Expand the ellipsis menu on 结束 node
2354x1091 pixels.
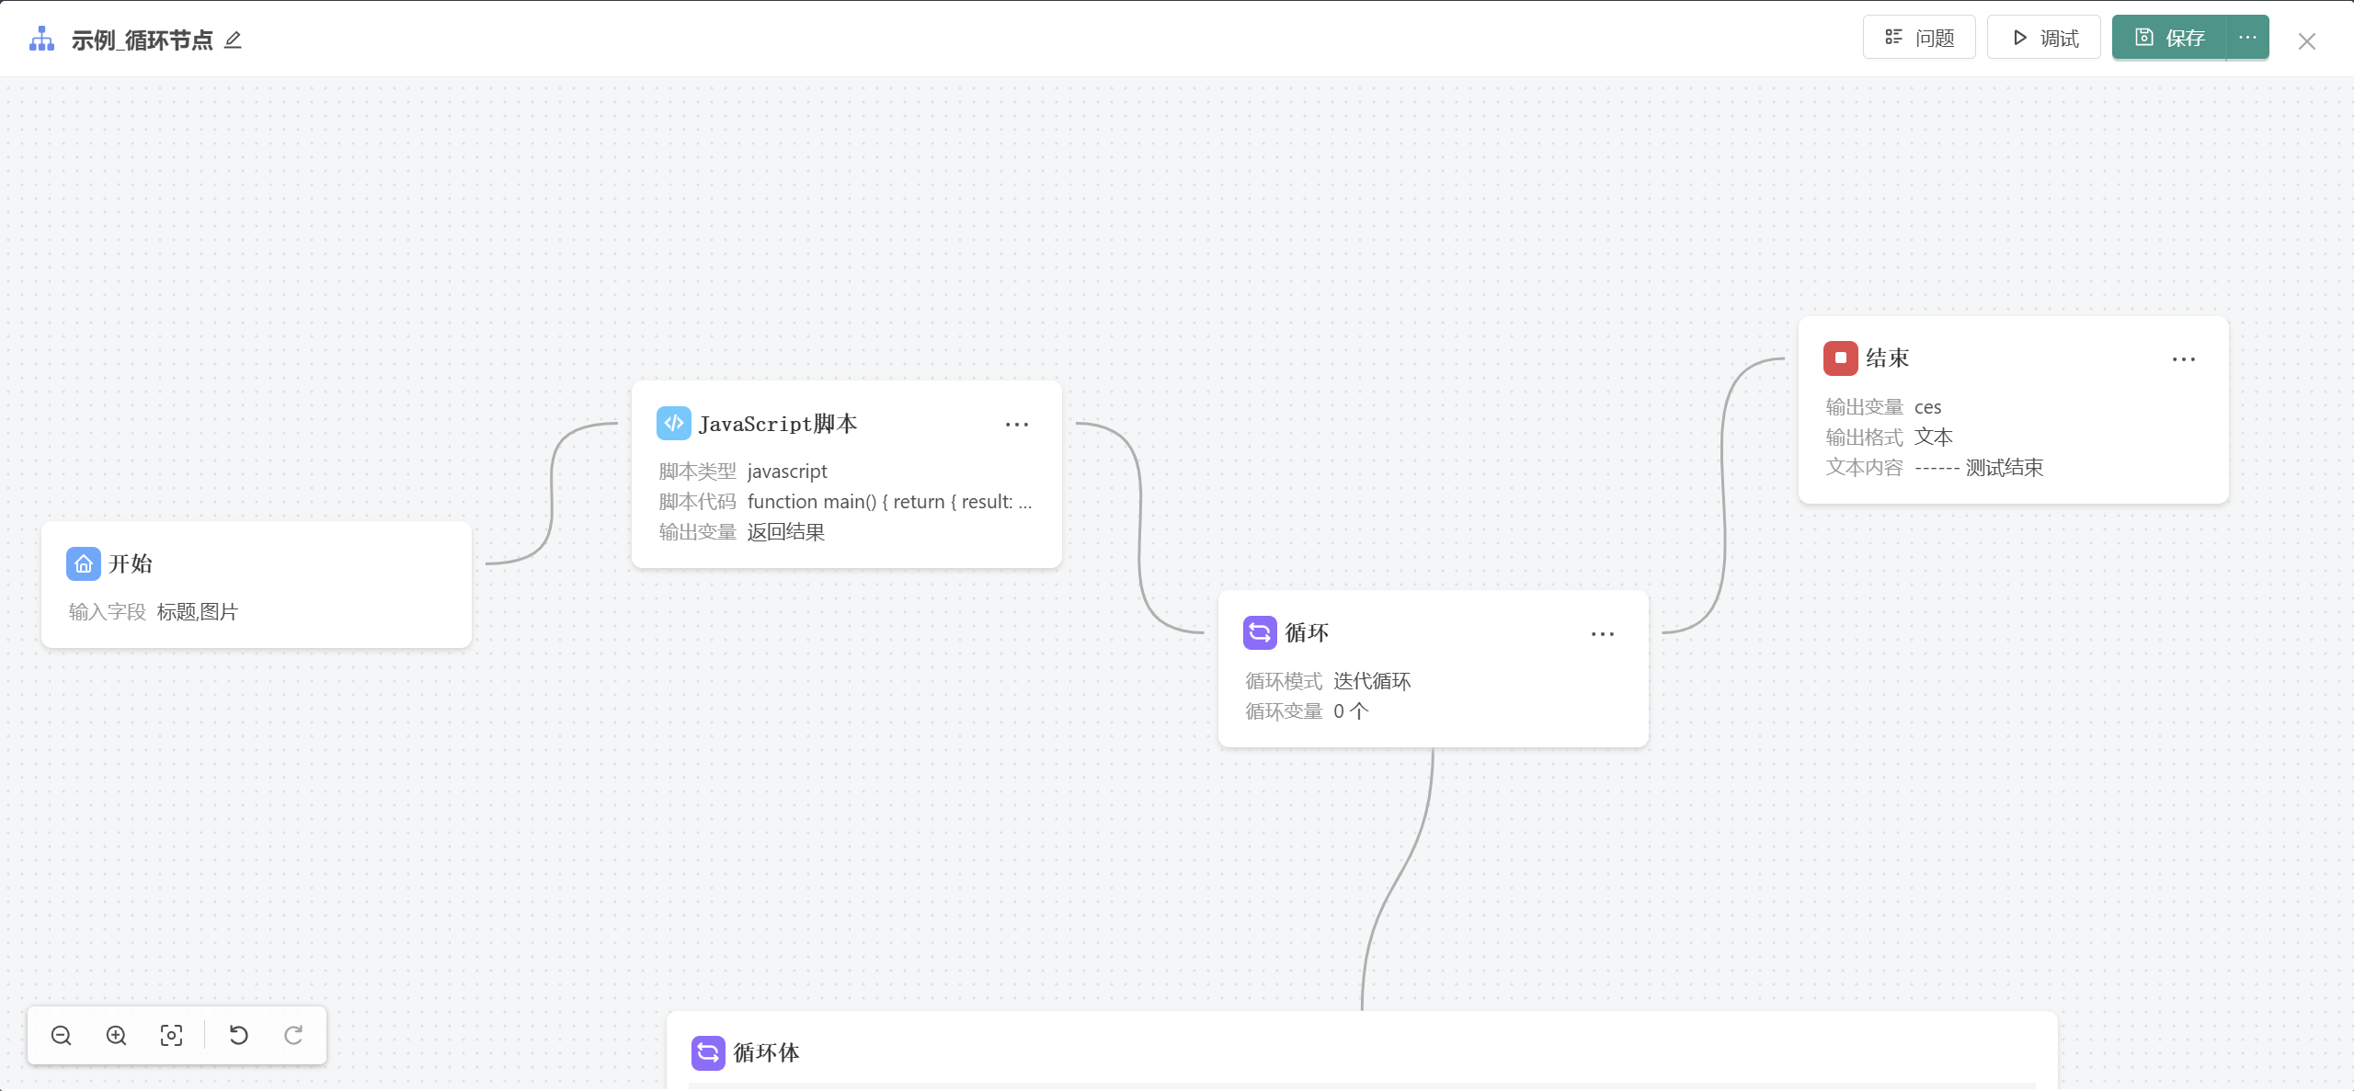2184,359
